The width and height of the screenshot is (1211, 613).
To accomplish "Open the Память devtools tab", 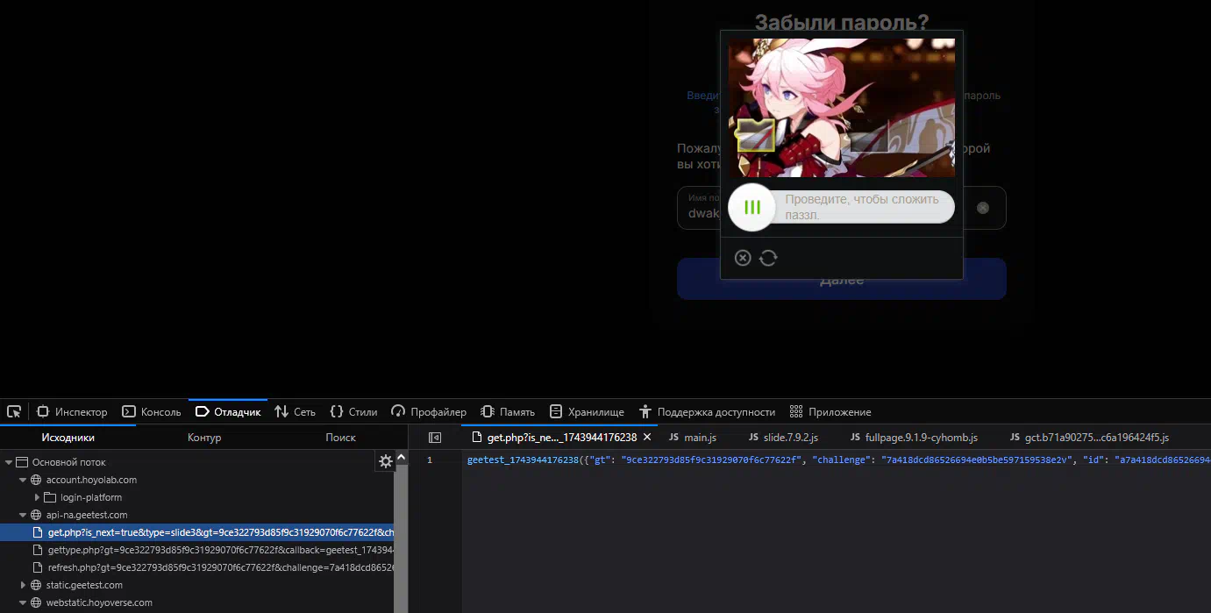I will (x=509, y=411).
